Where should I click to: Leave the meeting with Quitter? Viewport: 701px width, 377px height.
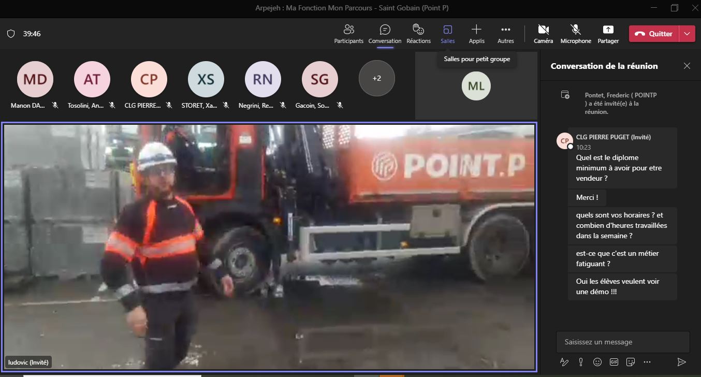[x=654, y=34]
